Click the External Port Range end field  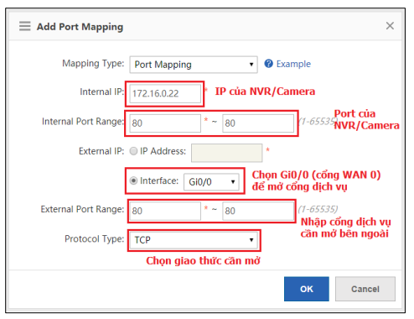click(258, 211)
